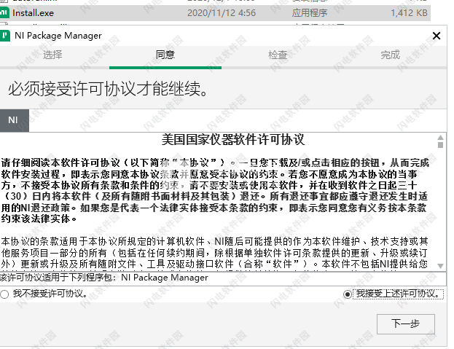This screenshot has width=454, height=349.
Task: Select the NI license tab
Action: 14,120
